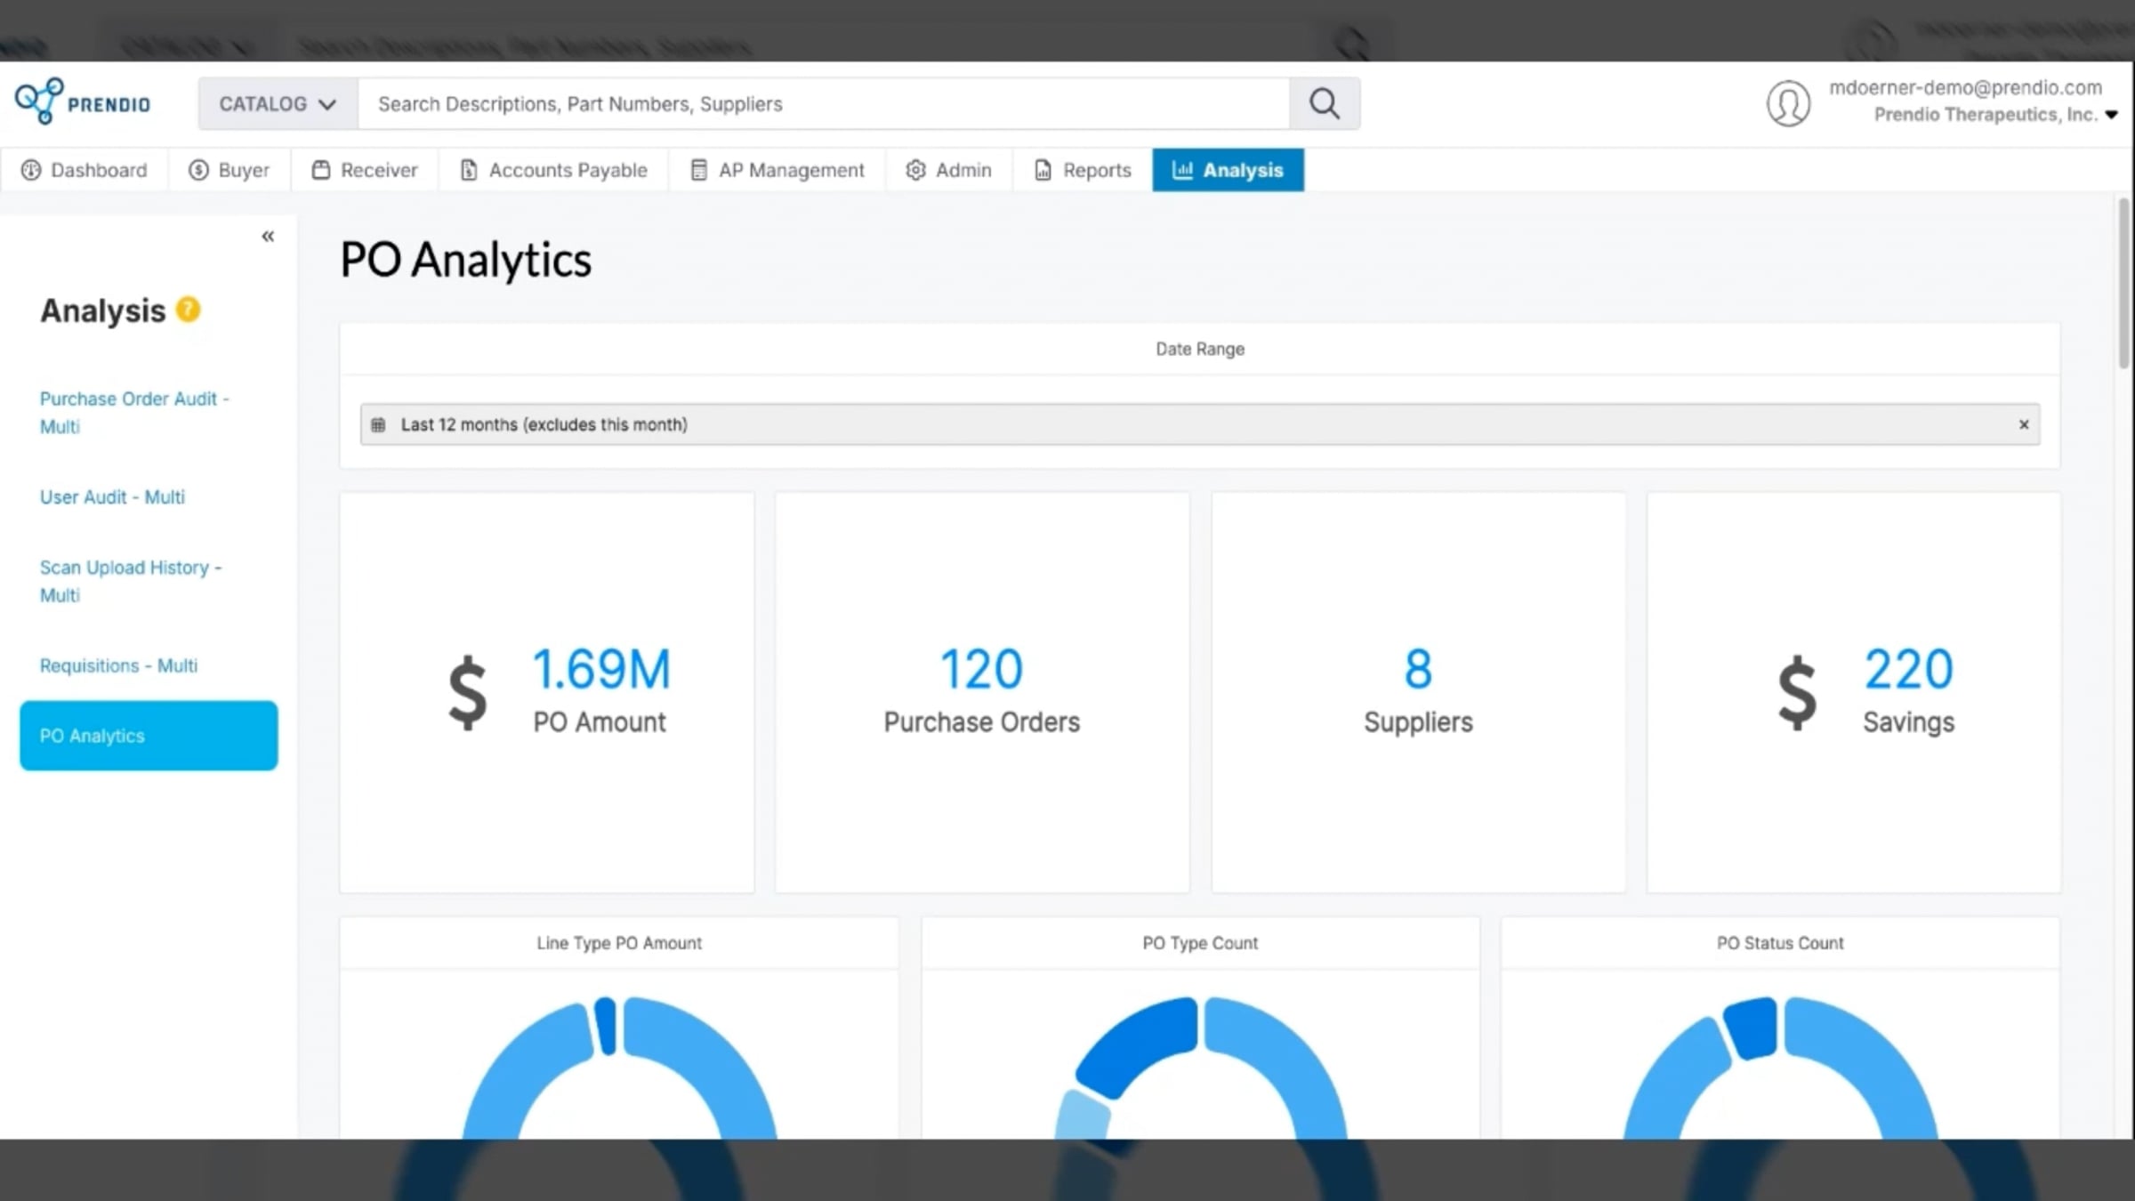
Task: Open the user profile avatar icon
Action: point(1788,104)
